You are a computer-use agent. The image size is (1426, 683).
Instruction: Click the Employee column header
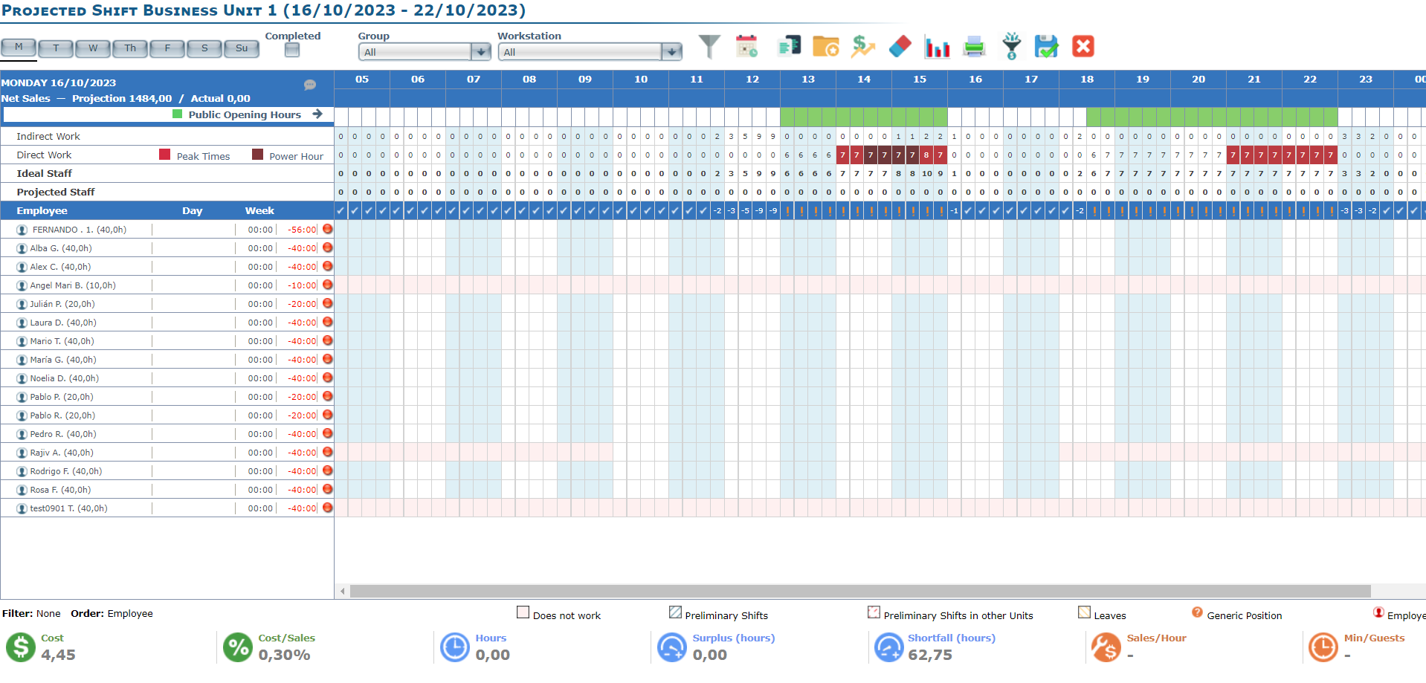click(42, 211)
